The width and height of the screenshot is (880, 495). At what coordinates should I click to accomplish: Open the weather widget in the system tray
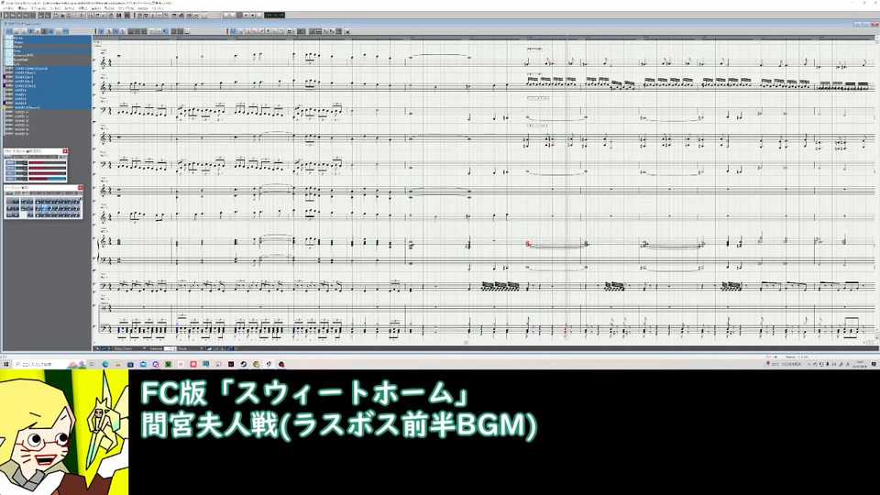pos(783,364)
